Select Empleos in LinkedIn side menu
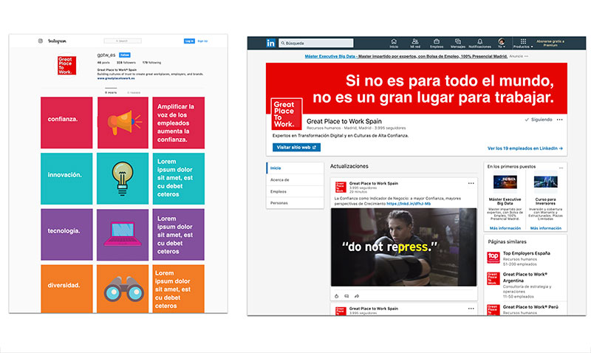 (295, 191)
